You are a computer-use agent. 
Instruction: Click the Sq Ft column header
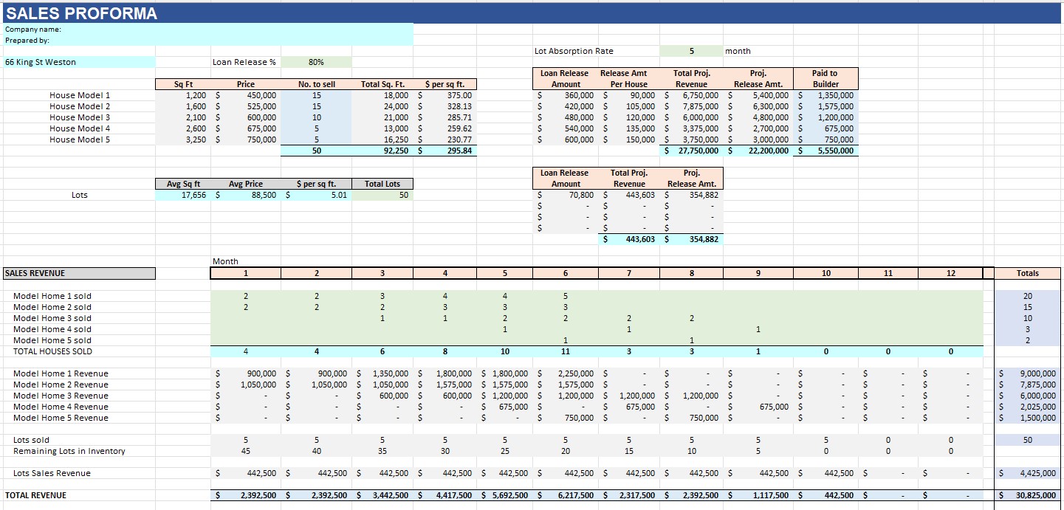pos(183,84)
